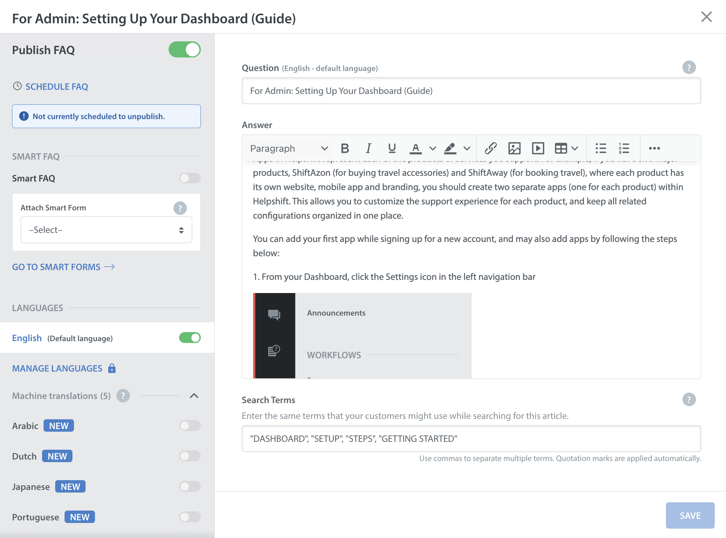Enable the Smart FAQ toggle
Screen dimensions: 726x538
click(190, 178)
